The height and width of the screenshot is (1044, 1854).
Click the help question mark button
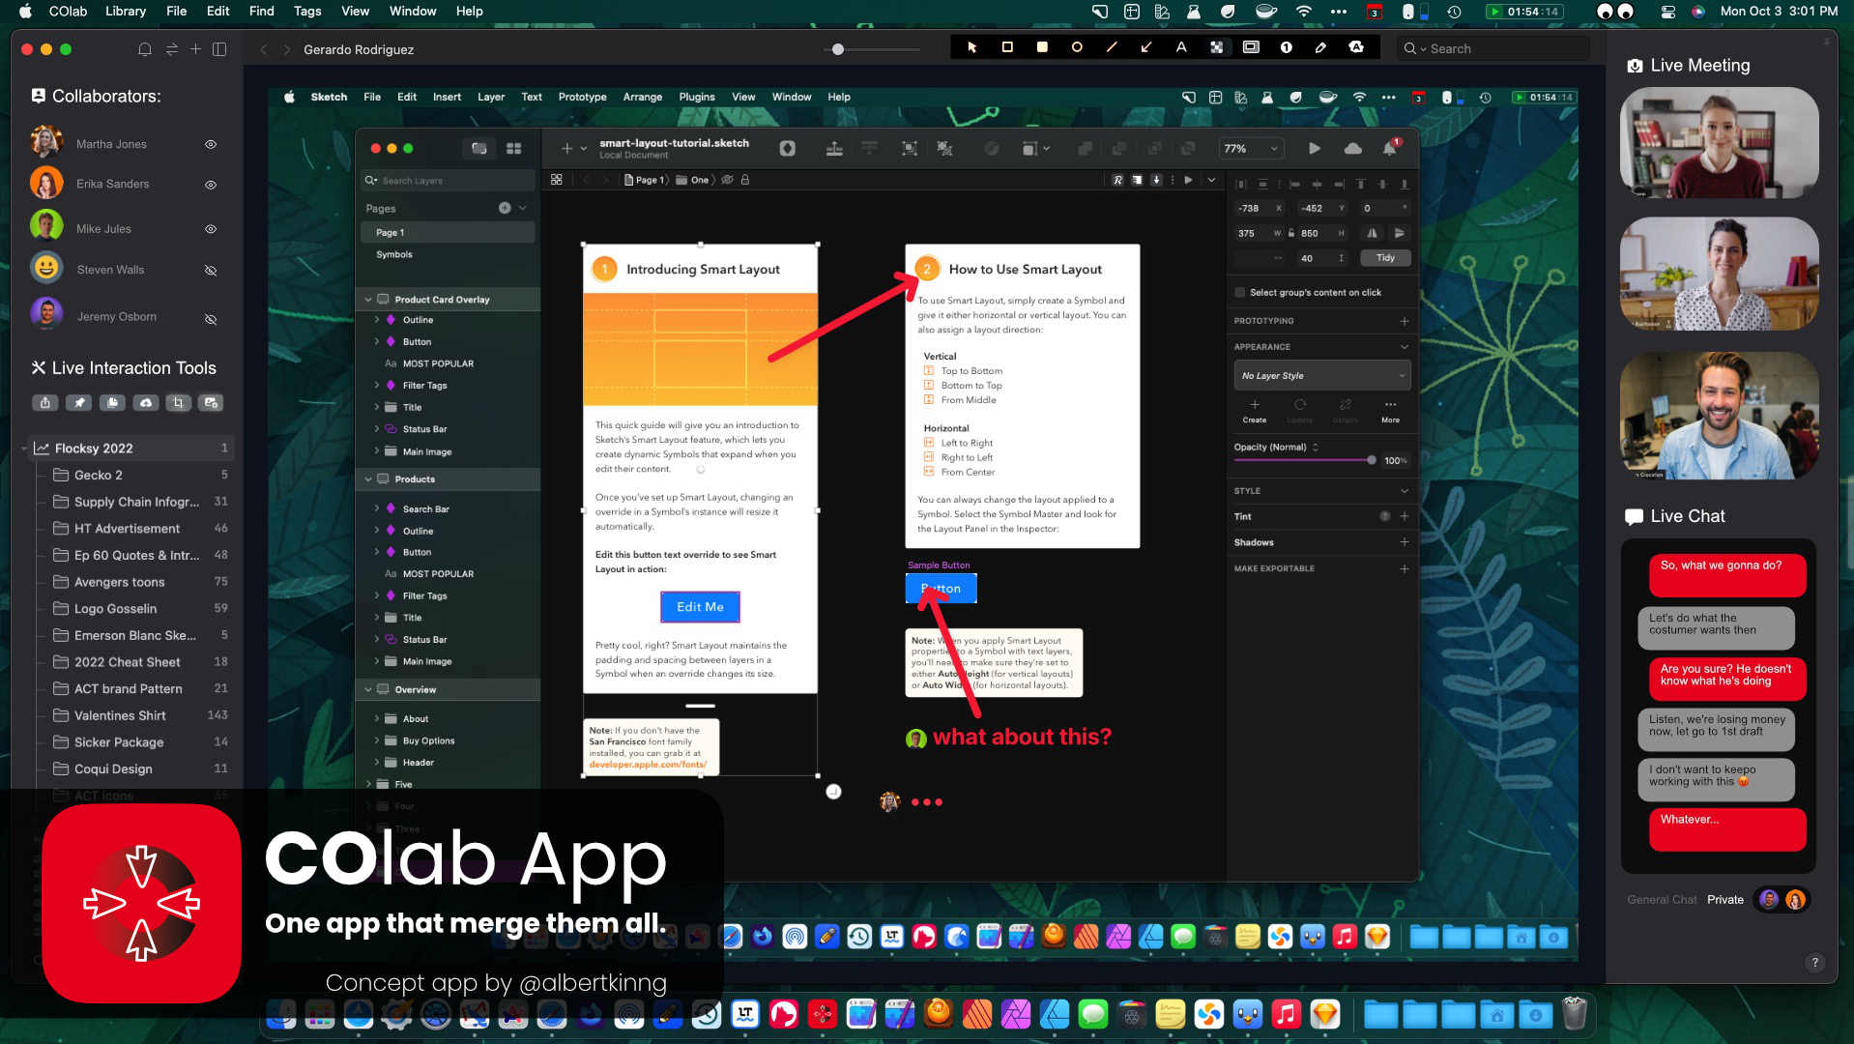[x=1814, y=962]
